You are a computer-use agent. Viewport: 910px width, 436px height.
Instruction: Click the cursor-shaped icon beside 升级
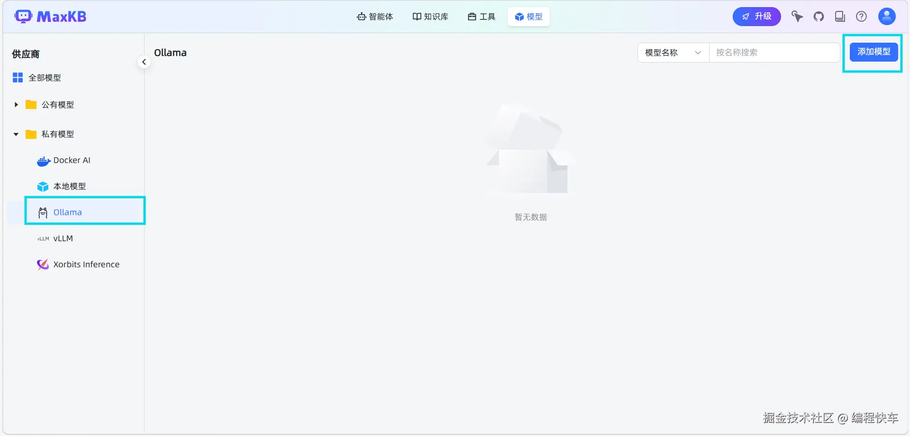point(797,17)
